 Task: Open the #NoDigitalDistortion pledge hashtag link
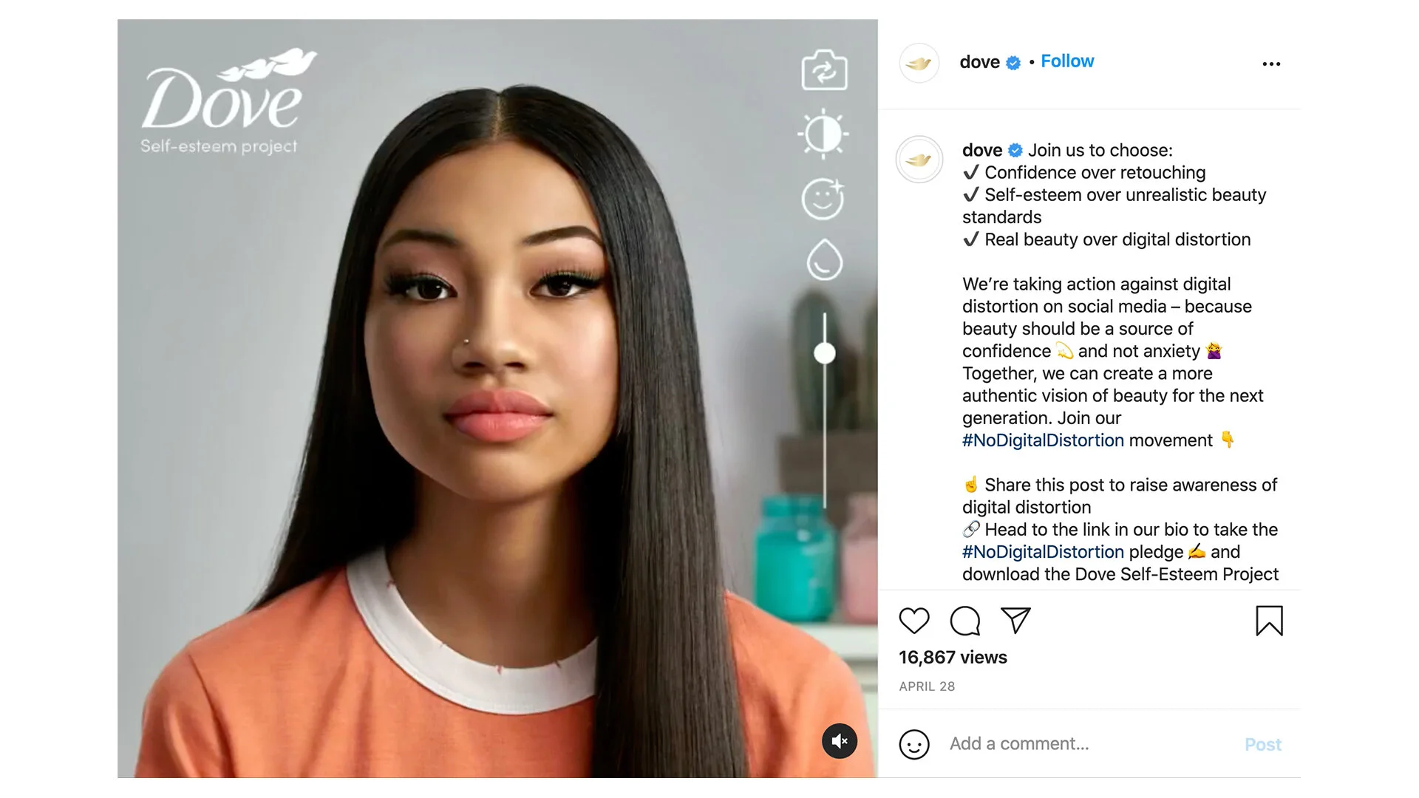coord(1043,552)
